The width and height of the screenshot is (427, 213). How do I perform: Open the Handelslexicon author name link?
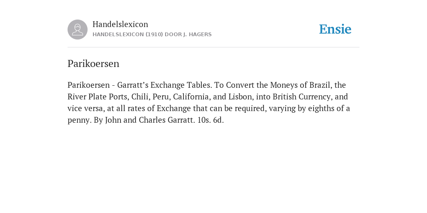(121, 24)
